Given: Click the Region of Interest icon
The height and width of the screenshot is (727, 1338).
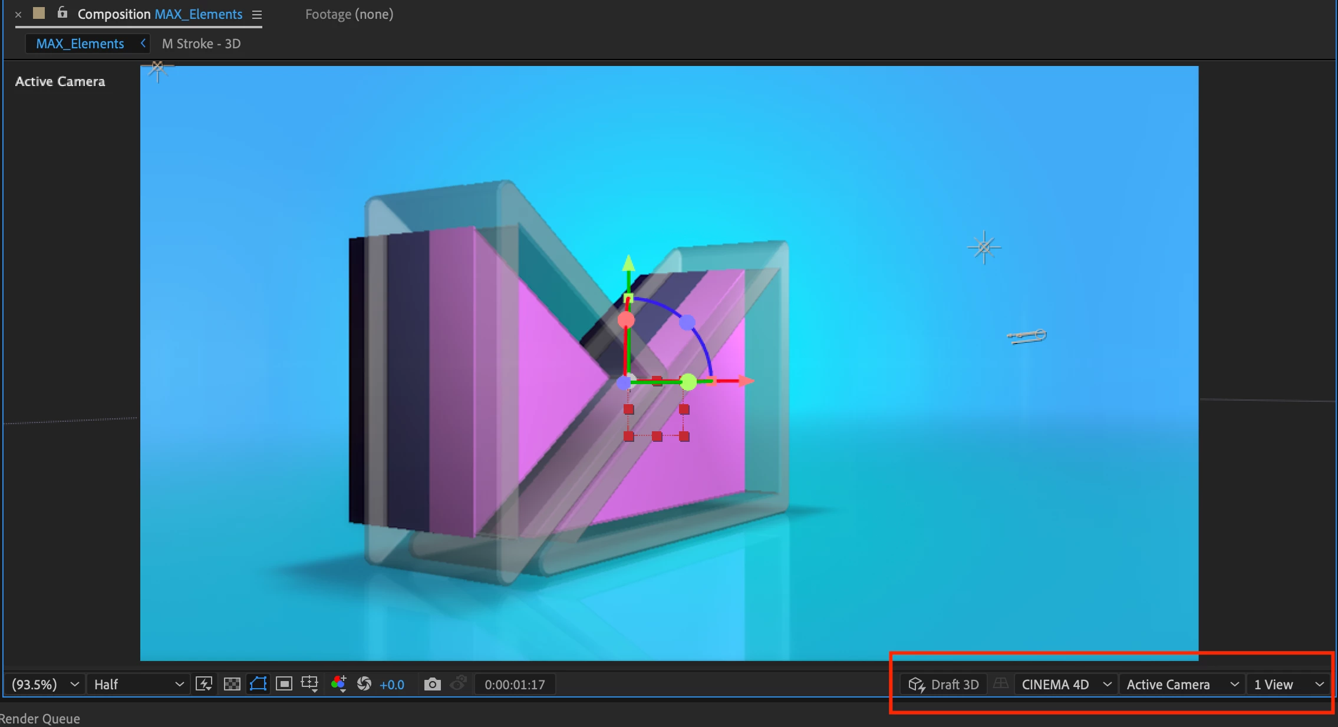Looking at the screenshot, I should (284, 684).
